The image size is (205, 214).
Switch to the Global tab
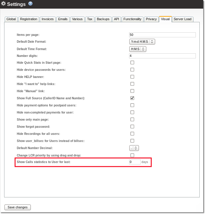point(11,19)
